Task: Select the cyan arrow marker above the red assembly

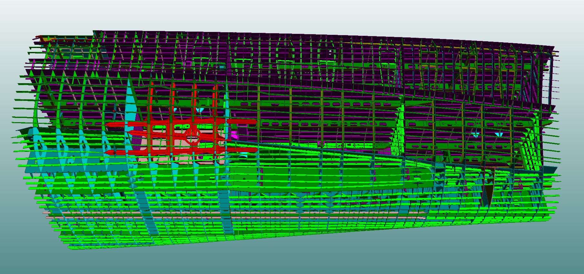Action: point(200,110)
